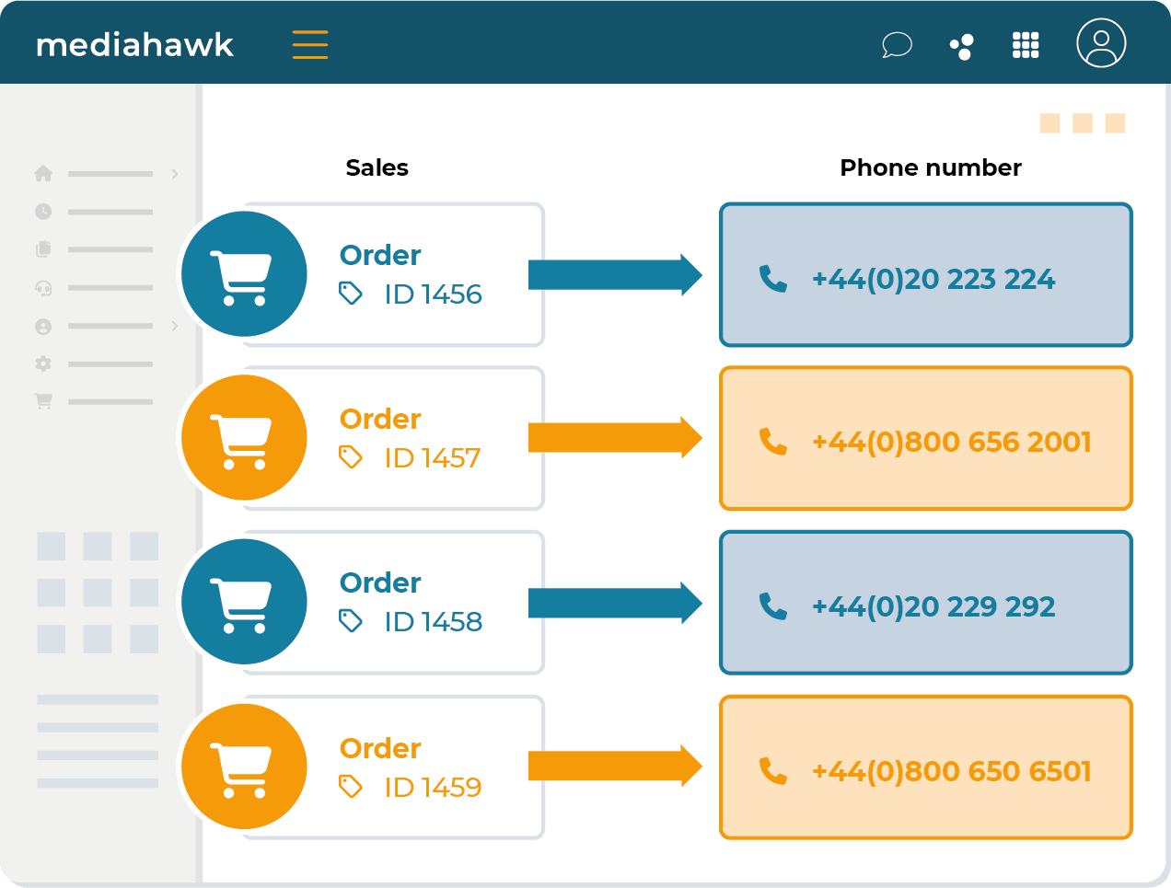Open the user profile avatar

(x=1101, y=43)
